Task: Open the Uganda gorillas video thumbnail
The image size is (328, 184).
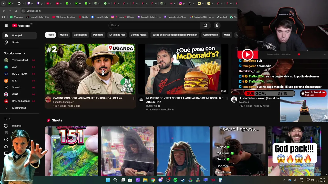Action: [90, 69]
